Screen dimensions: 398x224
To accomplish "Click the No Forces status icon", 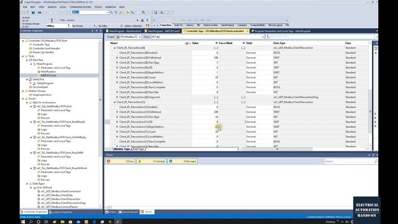I will tap(68, 26).
